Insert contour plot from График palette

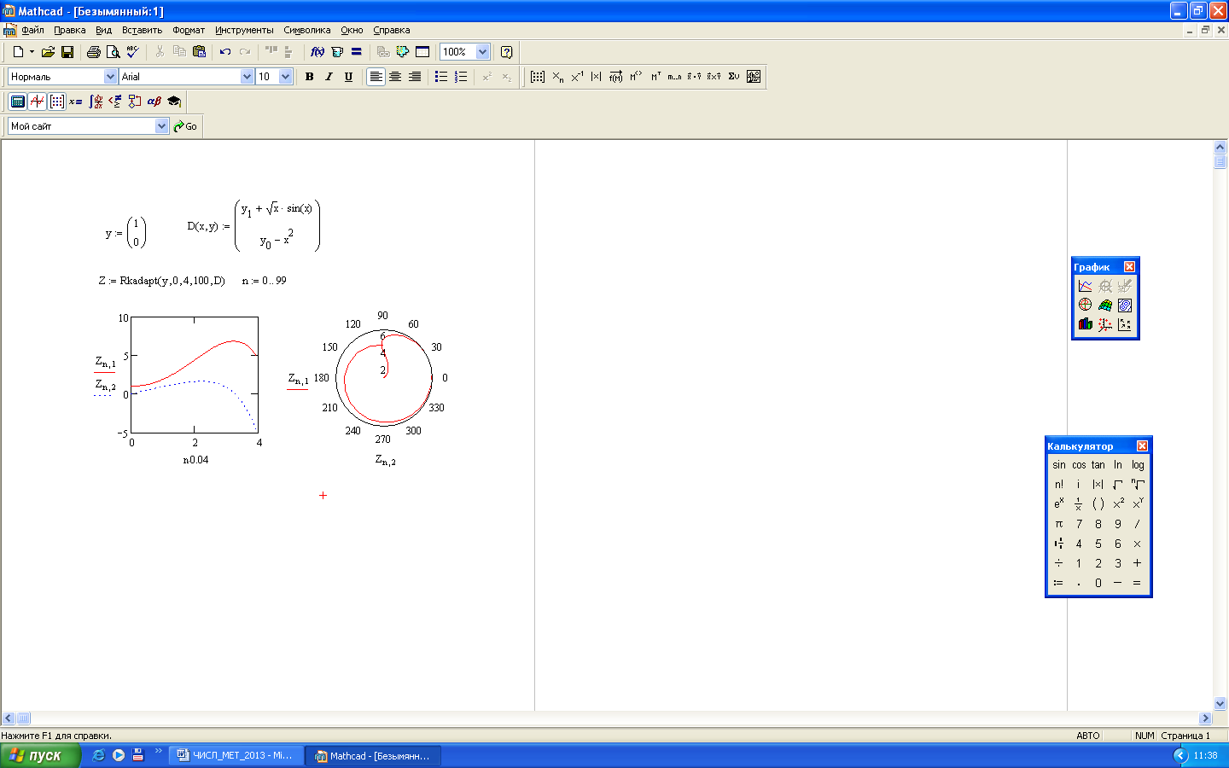1125,305
